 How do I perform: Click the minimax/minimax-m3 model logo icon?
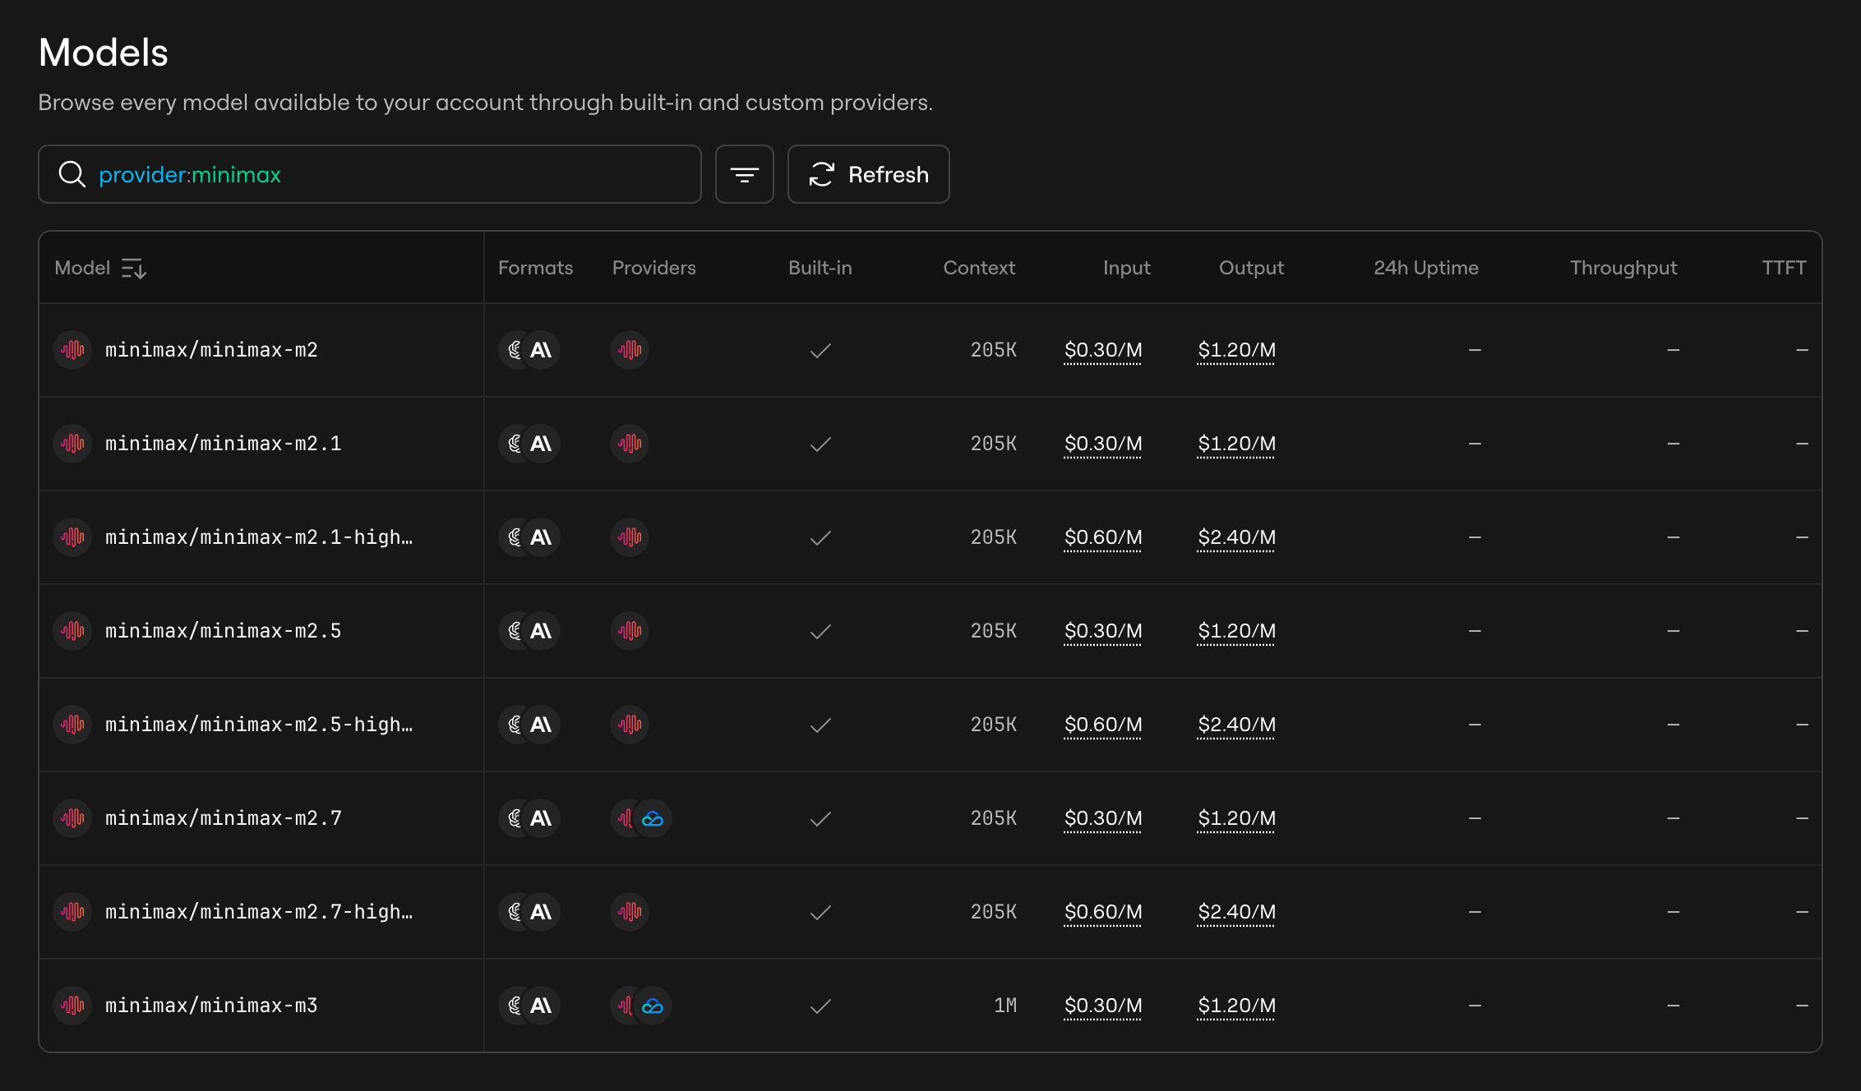72,1006
